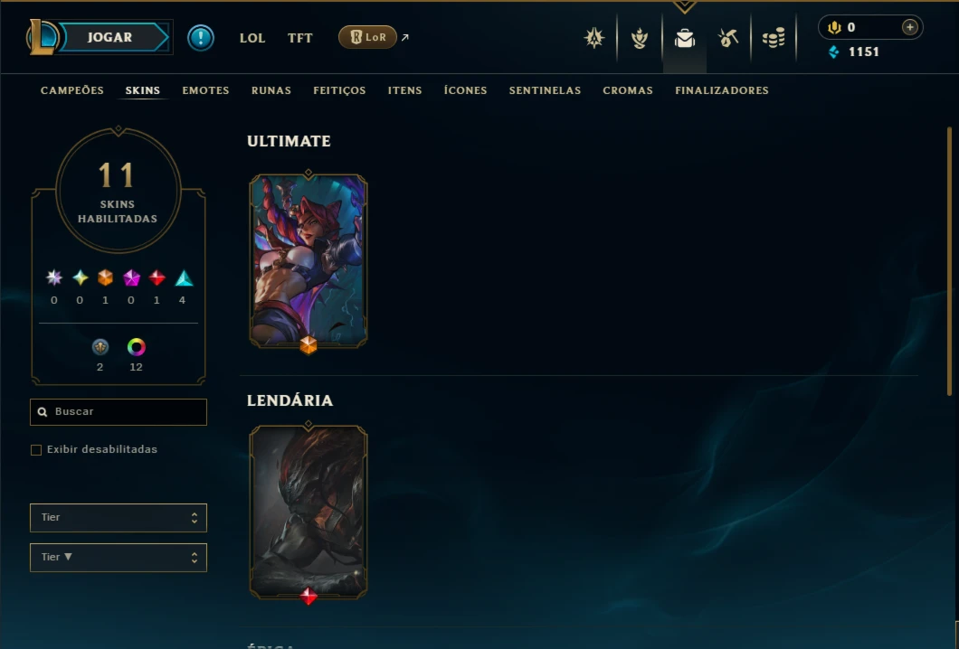Open the Collection backpack icon
959x649 pixels.
684,39
